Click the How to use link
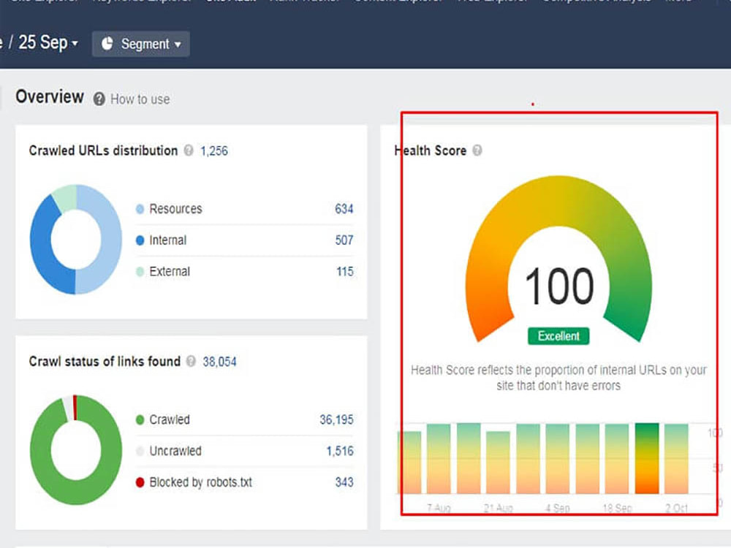 [x=140, y=99]
